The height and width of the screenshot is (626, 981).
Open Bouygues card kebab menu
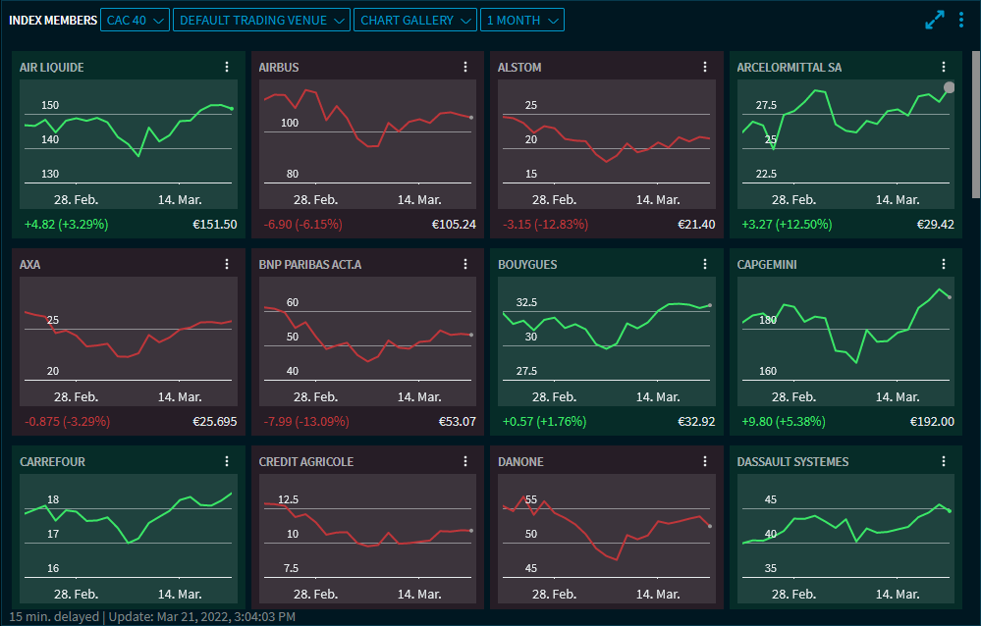pyautogui.click(x=705, y=264)
